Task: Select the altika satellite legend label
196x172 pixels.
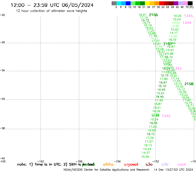Action: [x=108, y=164]
